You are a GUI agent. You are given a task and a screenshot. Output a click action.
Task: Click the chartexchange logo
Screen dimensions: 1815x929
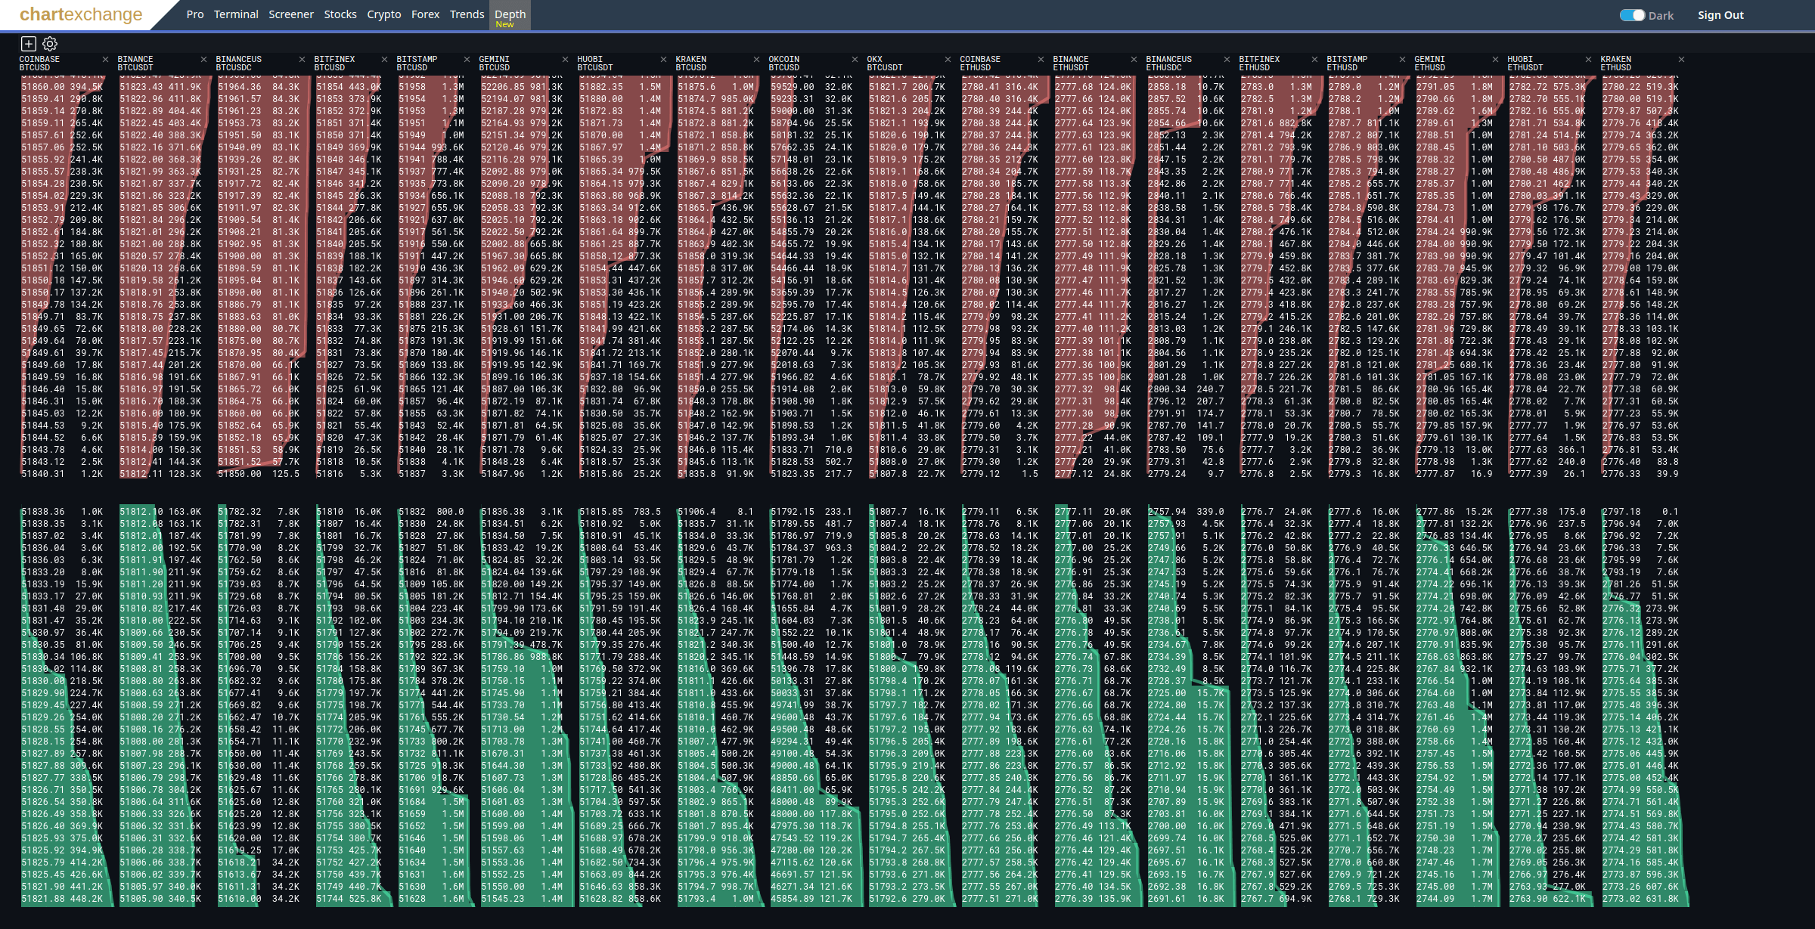(81, 14)
